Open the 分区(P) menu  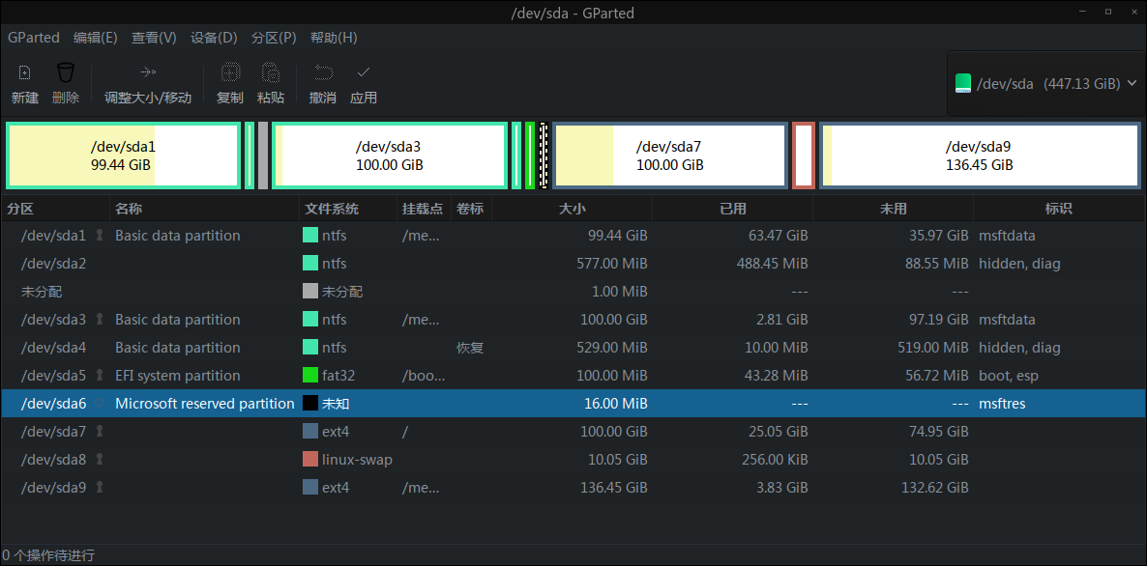(x=272, y=38)
